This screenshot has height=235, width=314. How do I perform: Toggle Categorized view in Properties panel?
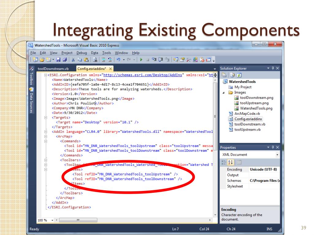click(224, 162)
